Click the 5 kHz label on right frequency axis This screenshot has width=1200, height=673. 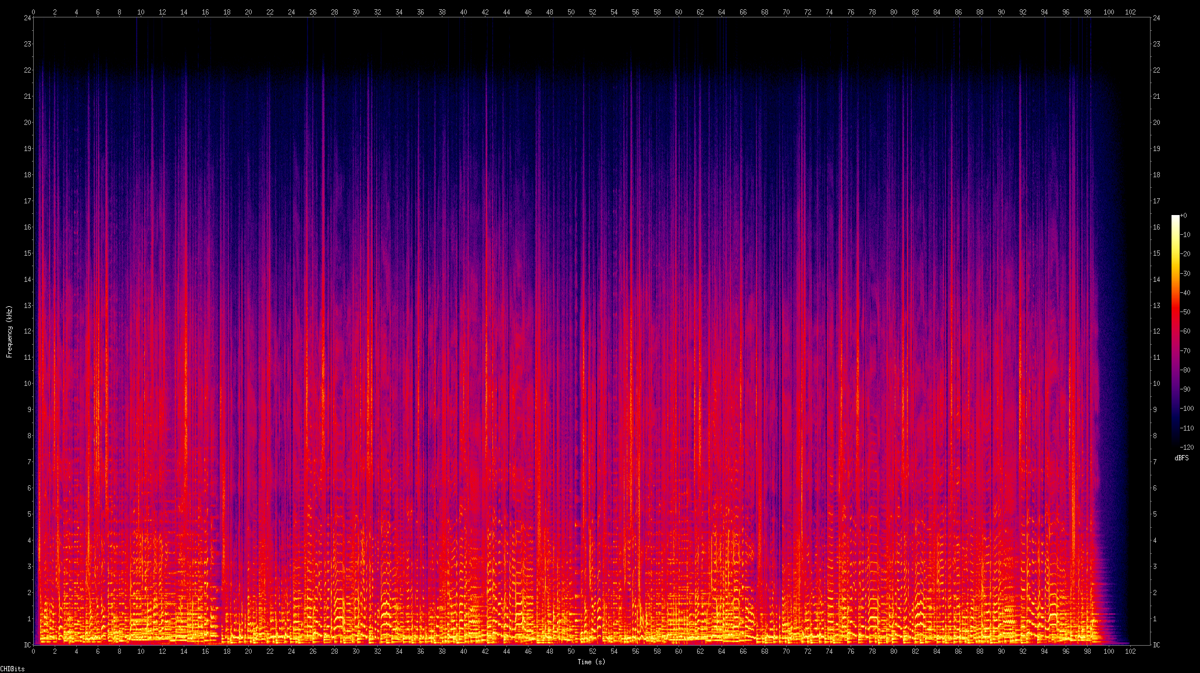(x=1155, y=514)
